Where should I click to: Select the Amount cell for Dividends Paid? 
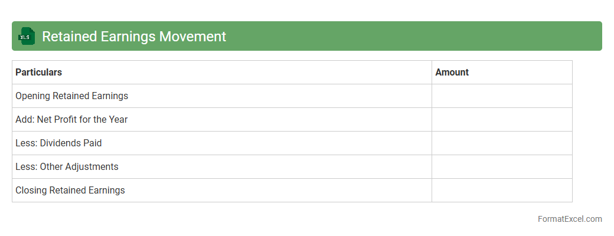502,143
